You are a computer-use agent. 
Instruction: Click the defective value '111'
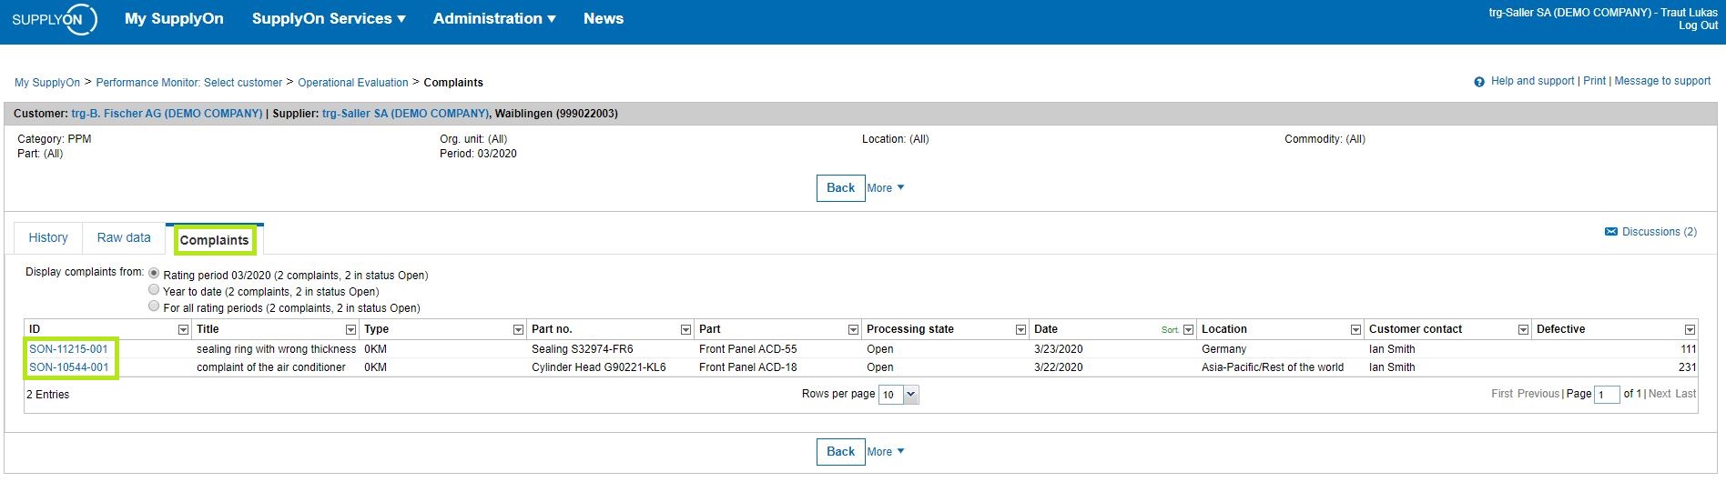1688,349
